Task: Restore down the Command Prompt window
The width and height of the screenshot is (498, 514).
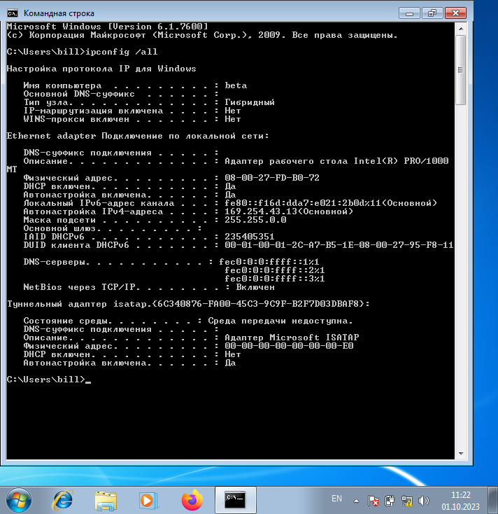Action: tap(432, 13)
